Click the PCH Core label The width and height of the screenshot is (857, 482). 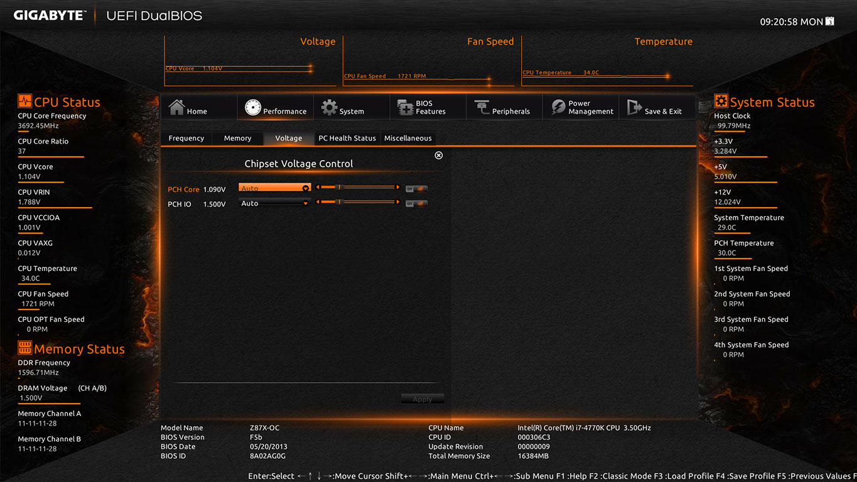pyautogui.click(x=183, y=189)
